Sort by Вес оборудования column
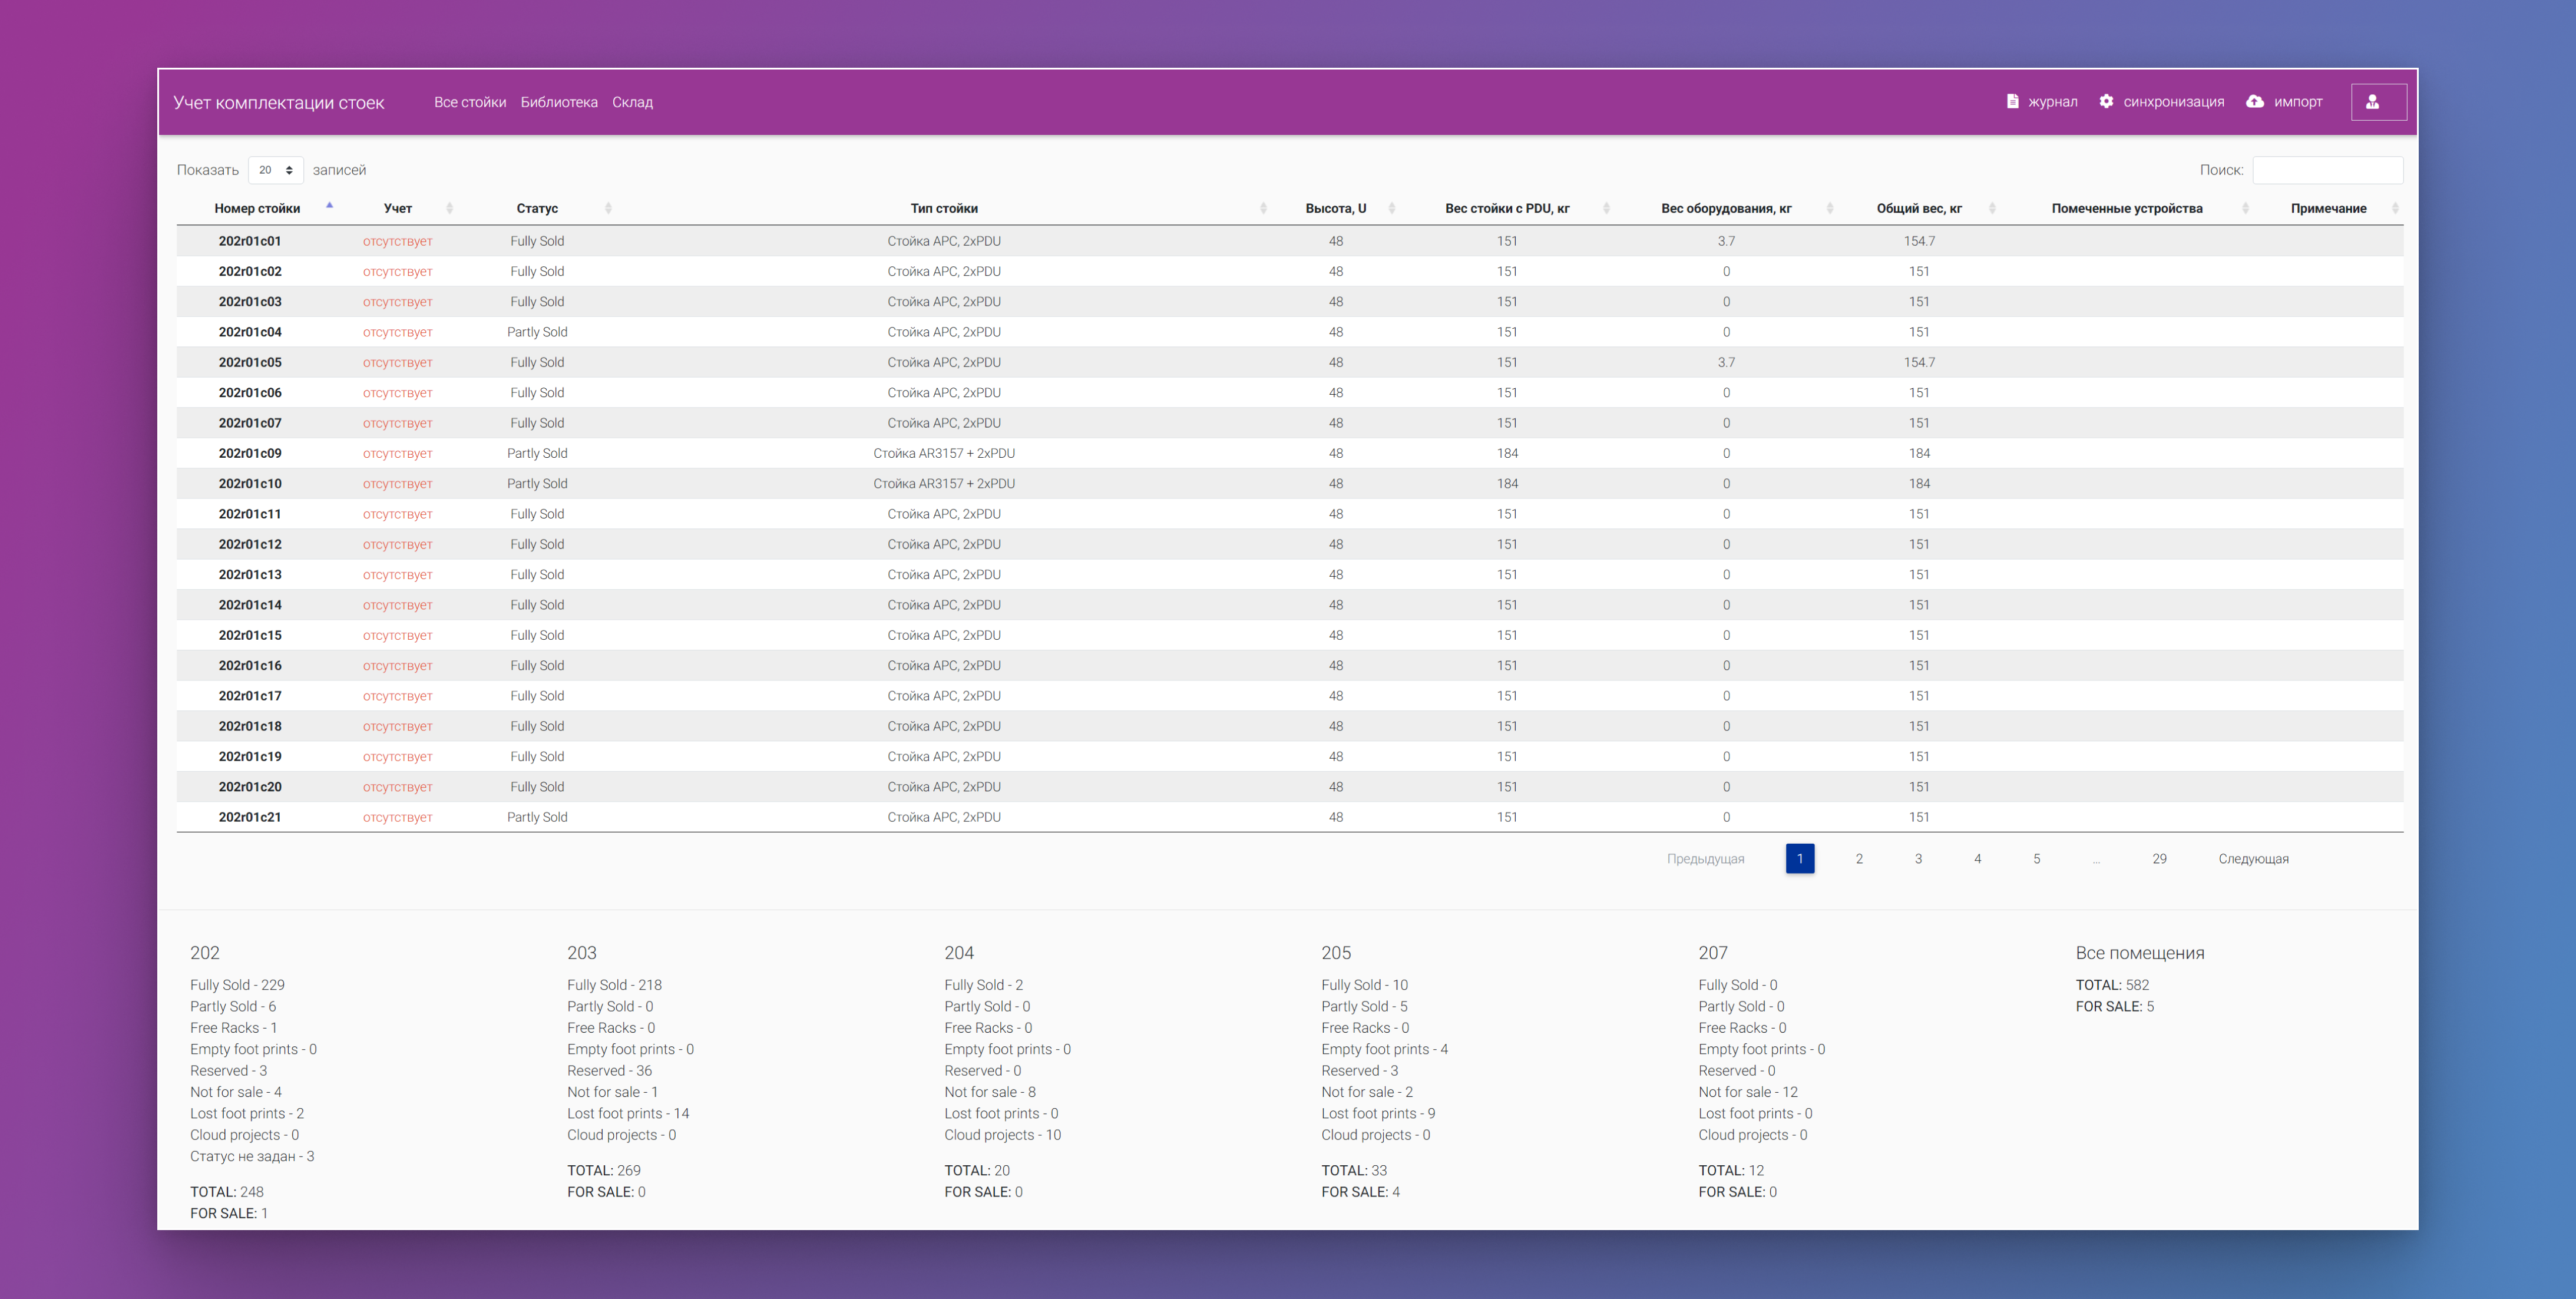 (1830, 208)
